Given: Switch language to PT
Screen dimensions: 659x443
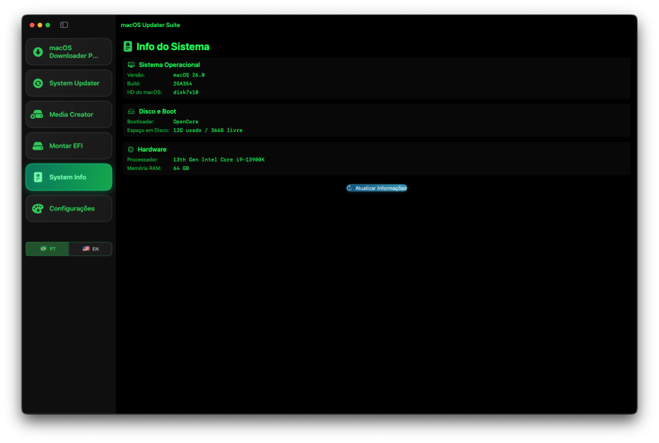Looking at the screenshot, I should coord(47,249).
